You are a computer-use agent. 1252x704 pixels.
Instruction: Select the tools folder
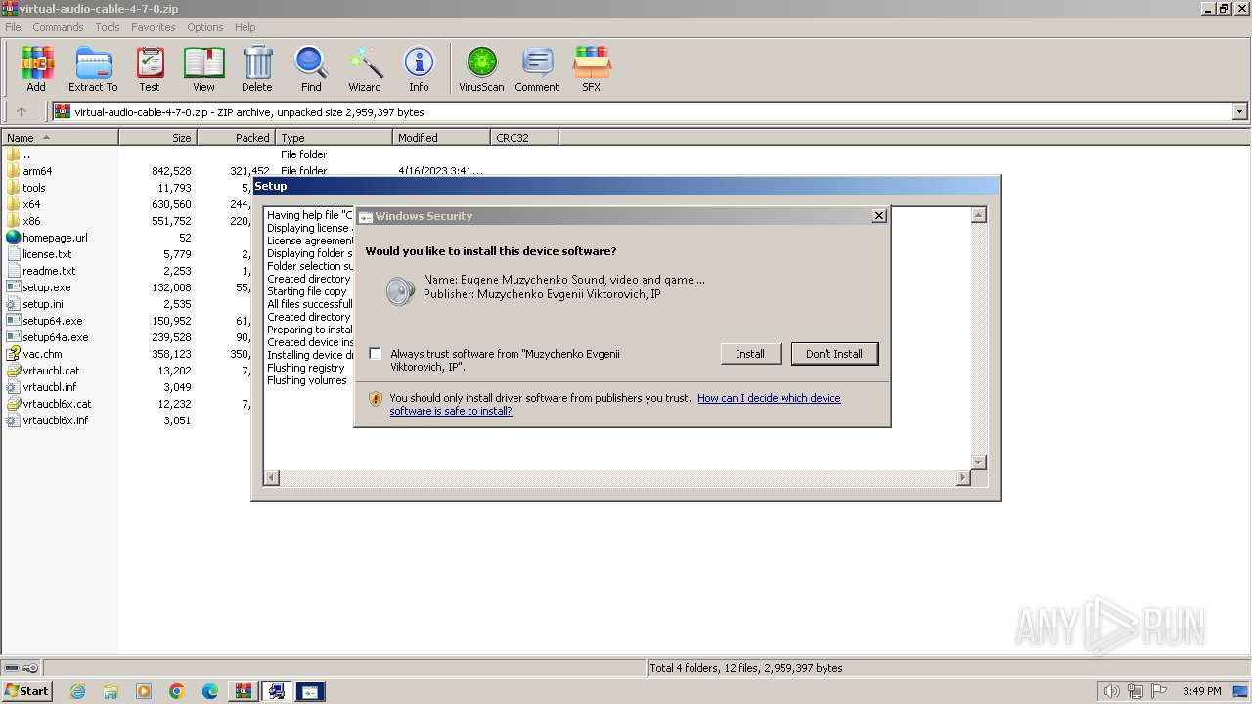[34, 188]
